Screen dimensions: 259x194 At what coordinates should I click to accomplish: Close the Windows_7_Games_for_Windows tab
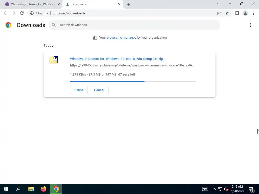point(59,4)
